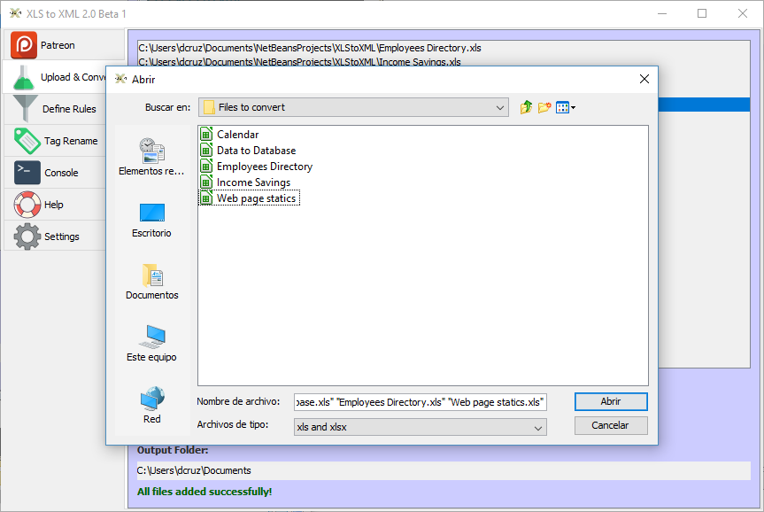The width and height of the screenshot is (764, 512).
Task: Select the Web page statics file icon
Action: point(206,198)
